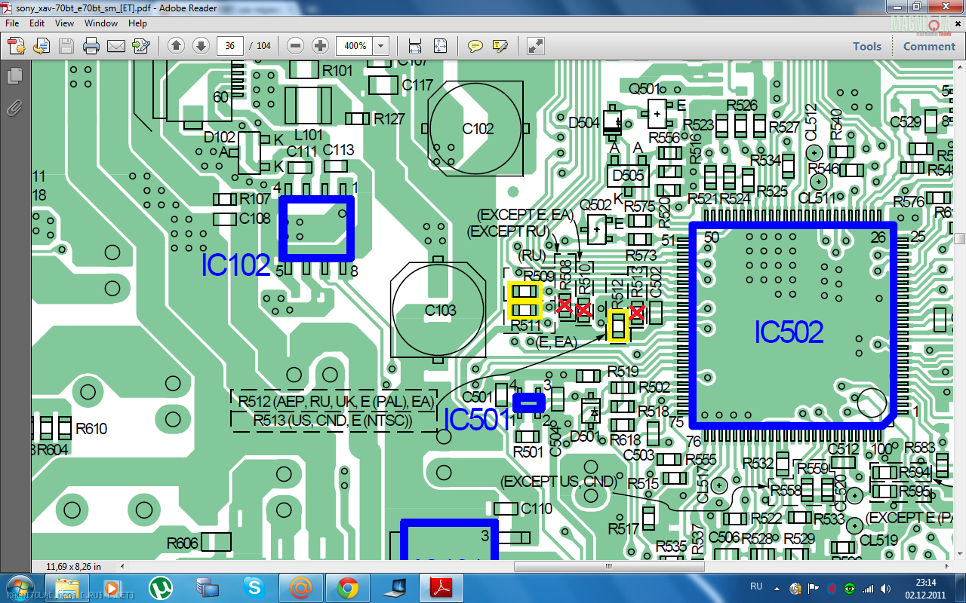This screenshot has width=966, height=603.
Task: Click the page number input field
Action: (x=229, y=46)
